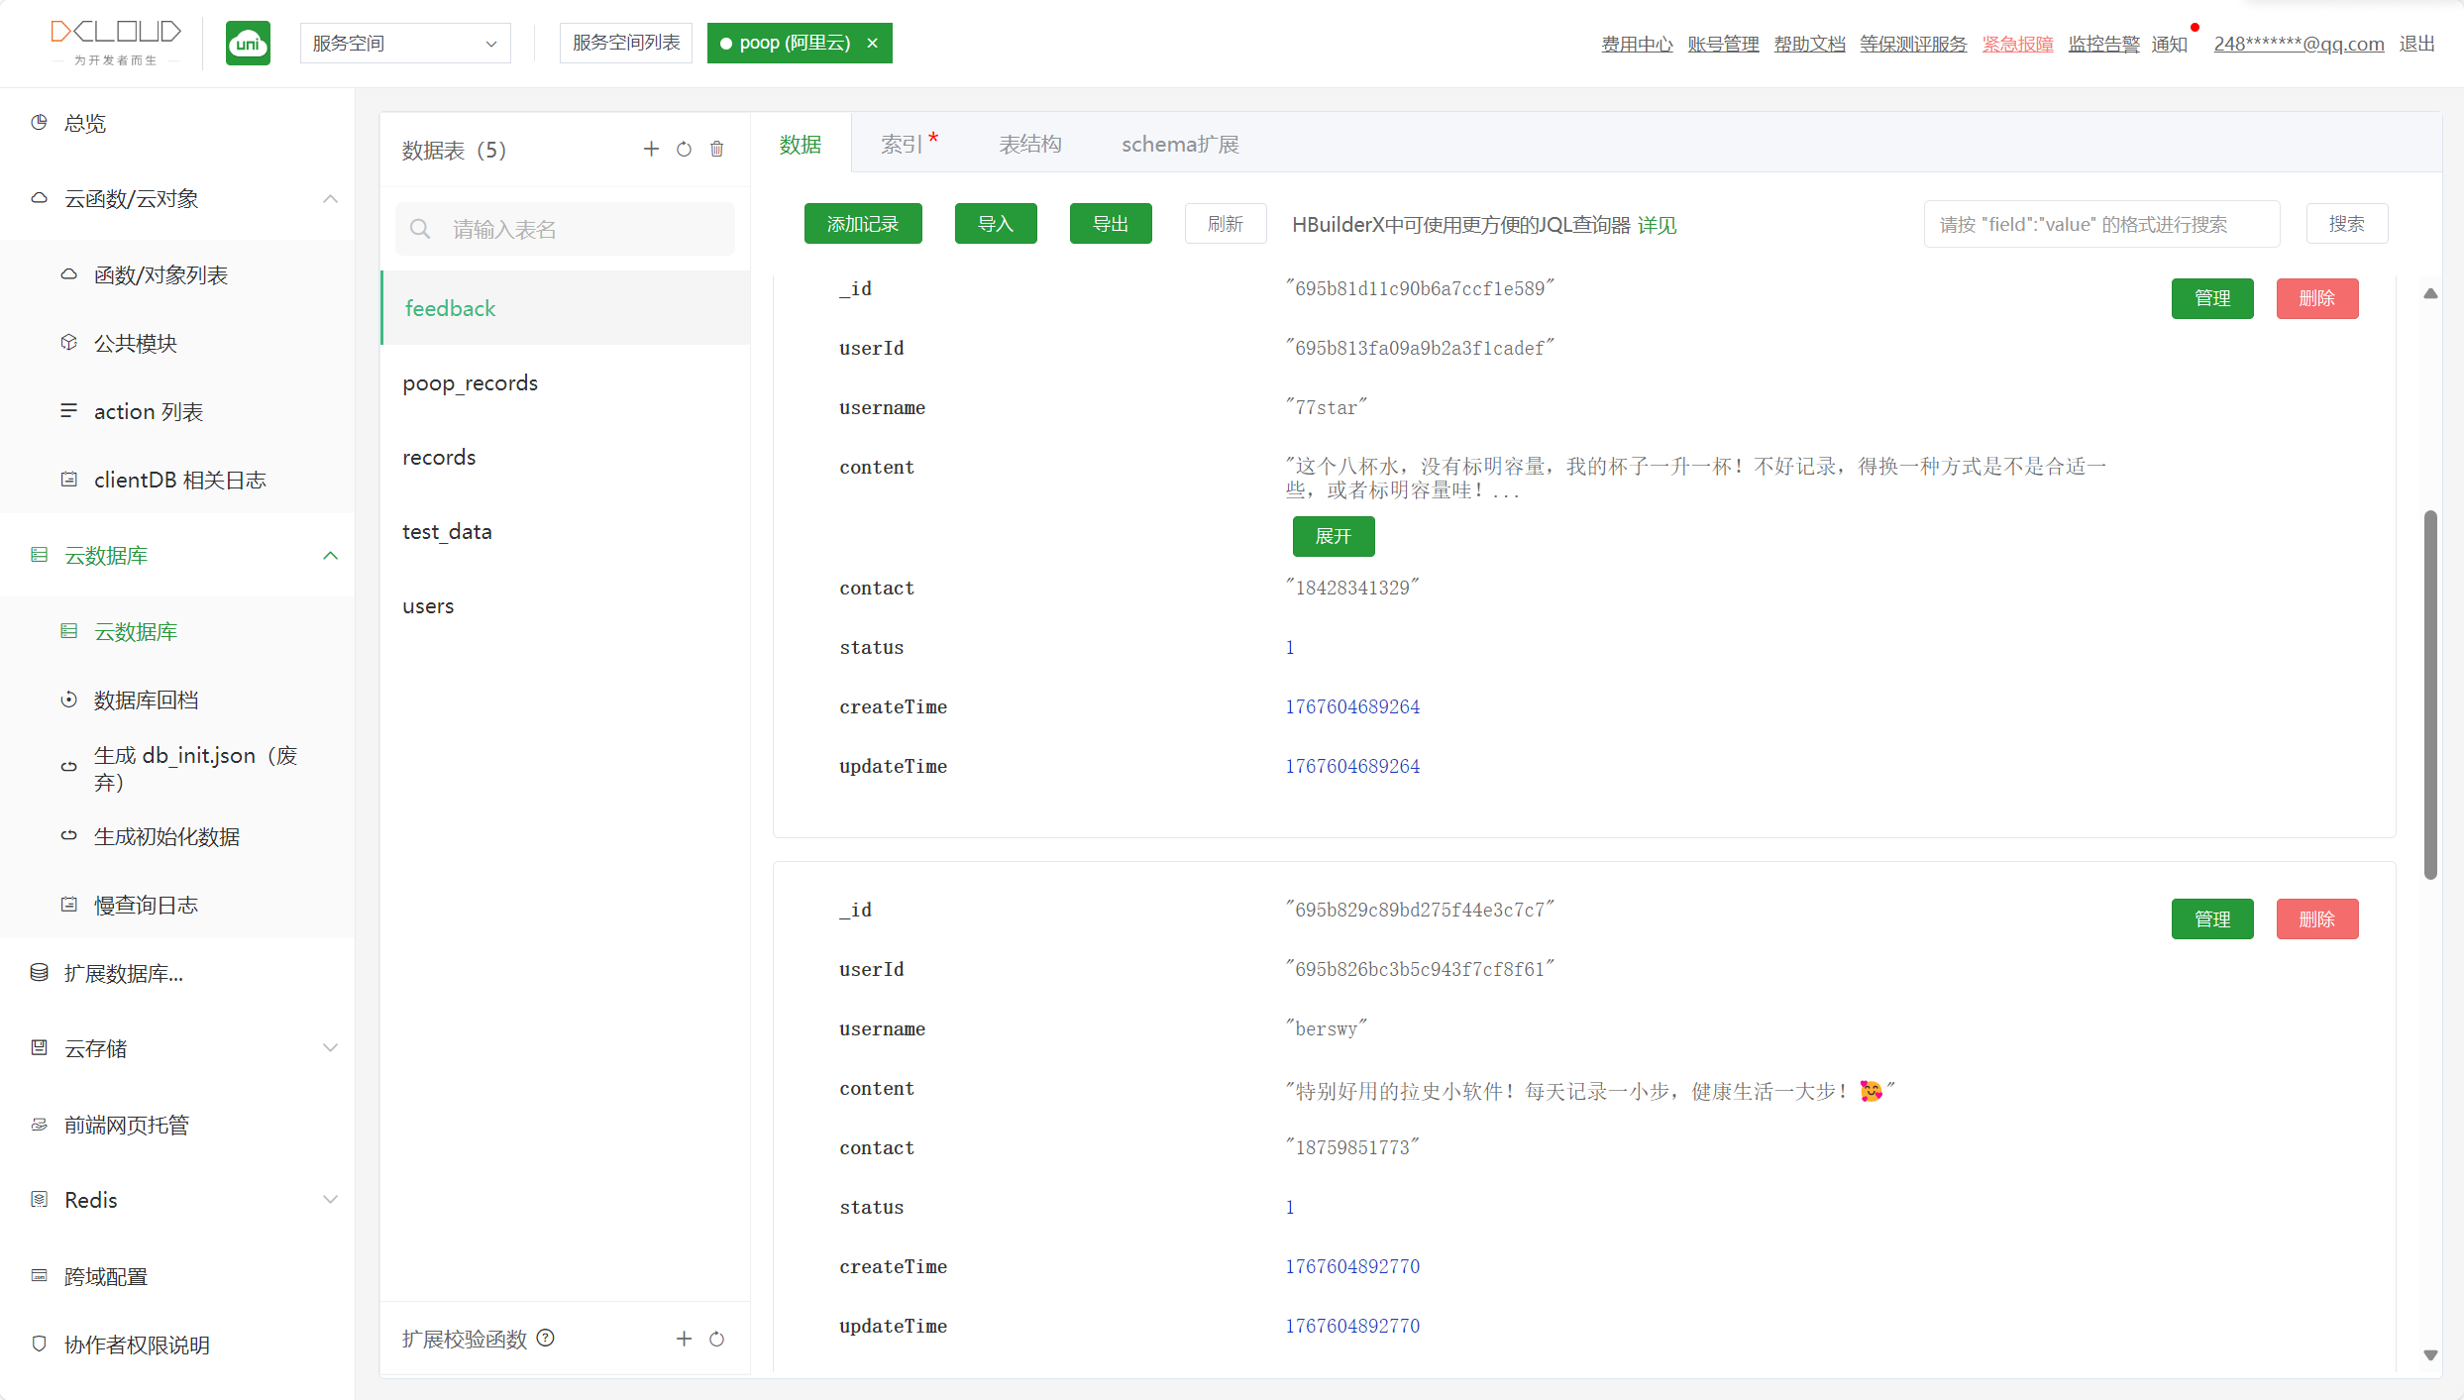Open the 详见 JQL query link
Screen dimensions: 2464x1400
[x=1657, y=225]
